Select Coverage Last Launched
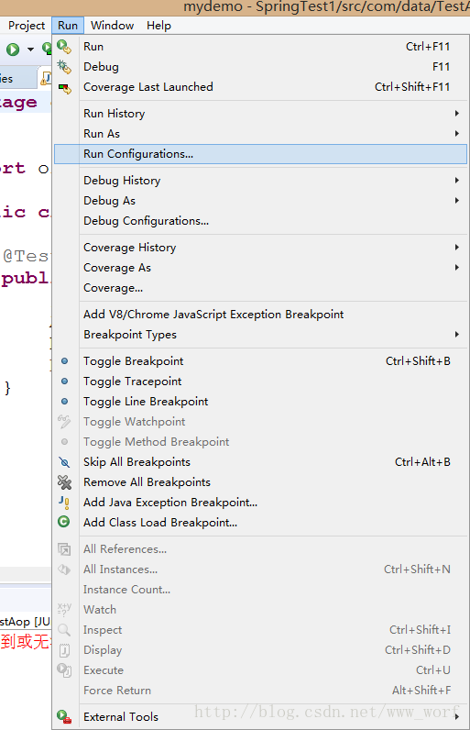The image size is (470, 730). (260, 87)
